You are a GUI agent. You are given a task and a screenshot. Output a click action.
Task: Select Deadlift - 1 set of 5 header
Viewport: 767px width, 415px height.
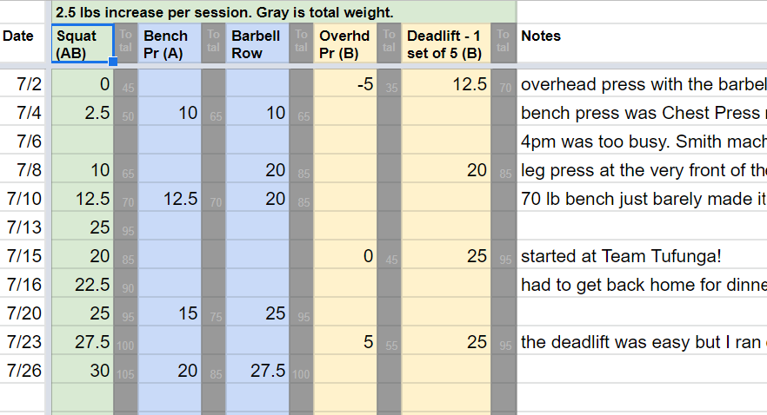click(446, 43)
